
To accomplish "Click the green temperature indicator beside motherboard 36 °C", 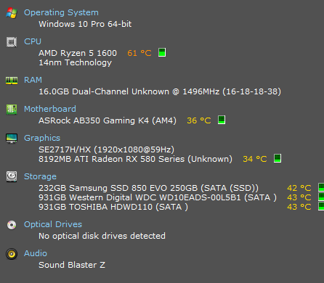I will (x=222, y=120).
